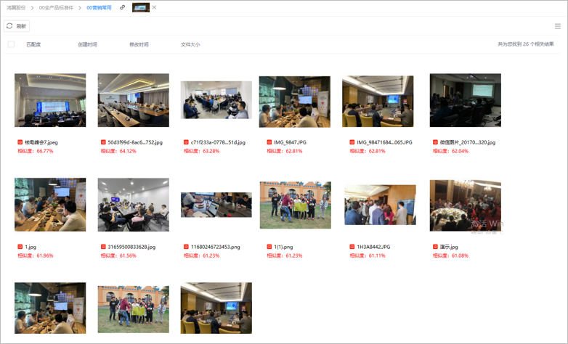This screenshot has width=568, height=344.
Task: Select file name 1(1).png
Action: [283, 247]
